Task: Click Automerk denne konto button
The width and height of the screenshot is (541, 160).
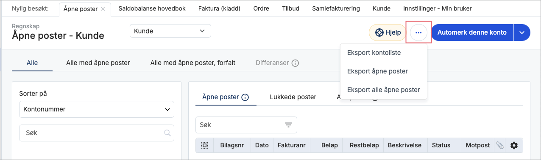Action: pos(472,33)
